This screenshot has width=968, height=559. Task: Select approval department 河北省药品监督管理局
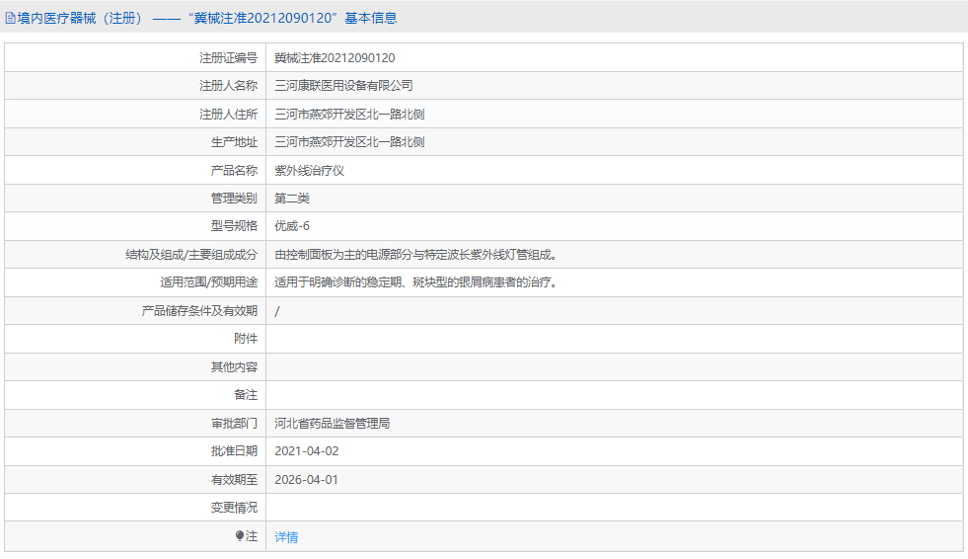333,424
